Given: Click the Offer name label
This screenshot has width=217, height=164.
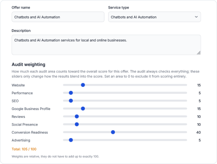Looking at the screenshot, I should 21,8.
